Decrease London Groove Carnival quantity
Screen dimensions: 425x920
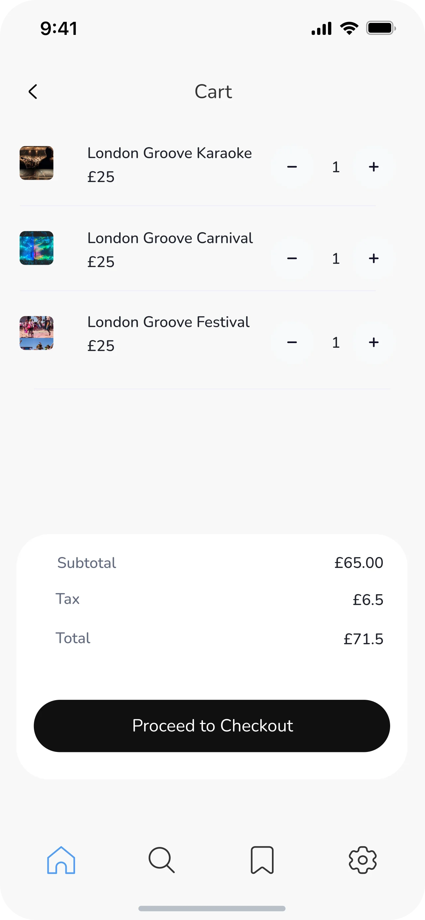coord(292,258)
